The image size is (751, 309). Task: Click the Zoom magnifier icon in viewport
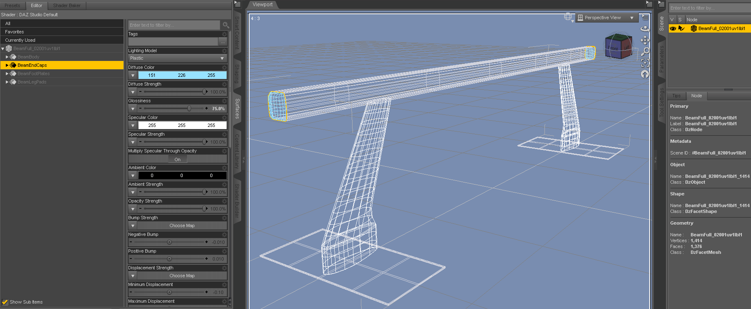point(645,51)
